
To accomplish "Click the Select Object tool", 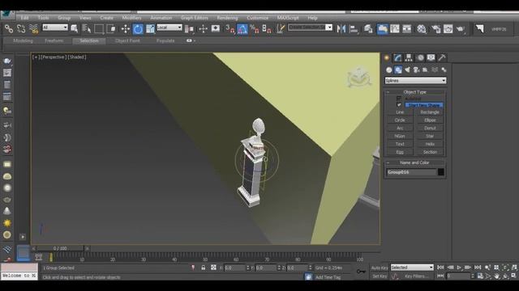I will click(x=74, y=29).
